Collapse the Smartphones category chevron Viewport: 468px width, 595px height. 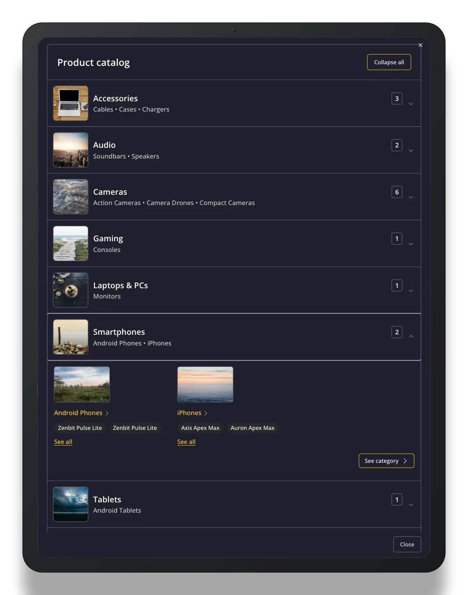tap(411, 336)
